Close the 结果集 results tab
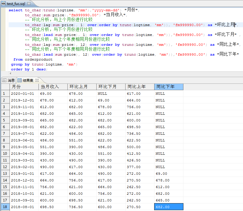Image resolution: width=243 pixels, height=211 pixels. [x=37, y=80]
